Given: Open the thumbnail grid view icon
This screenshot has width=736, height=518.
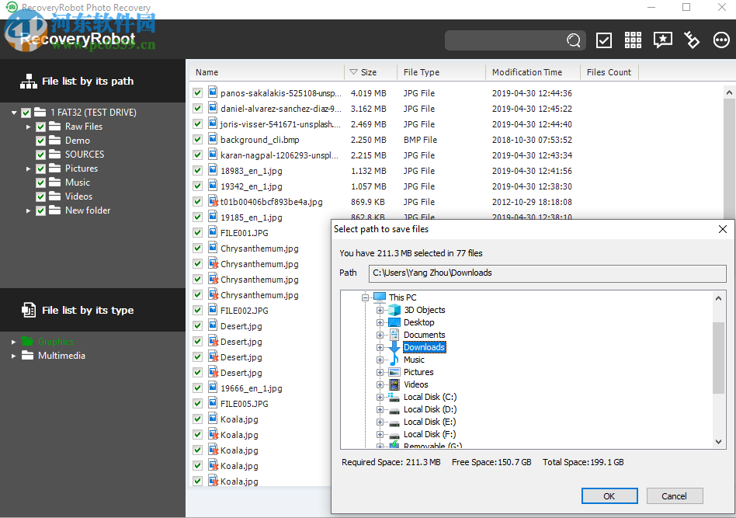Looking at the screenshot, I should coord(633,40).
